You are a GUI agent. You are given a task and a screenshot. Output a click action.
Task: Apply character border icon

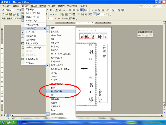(x=56, y=10)
